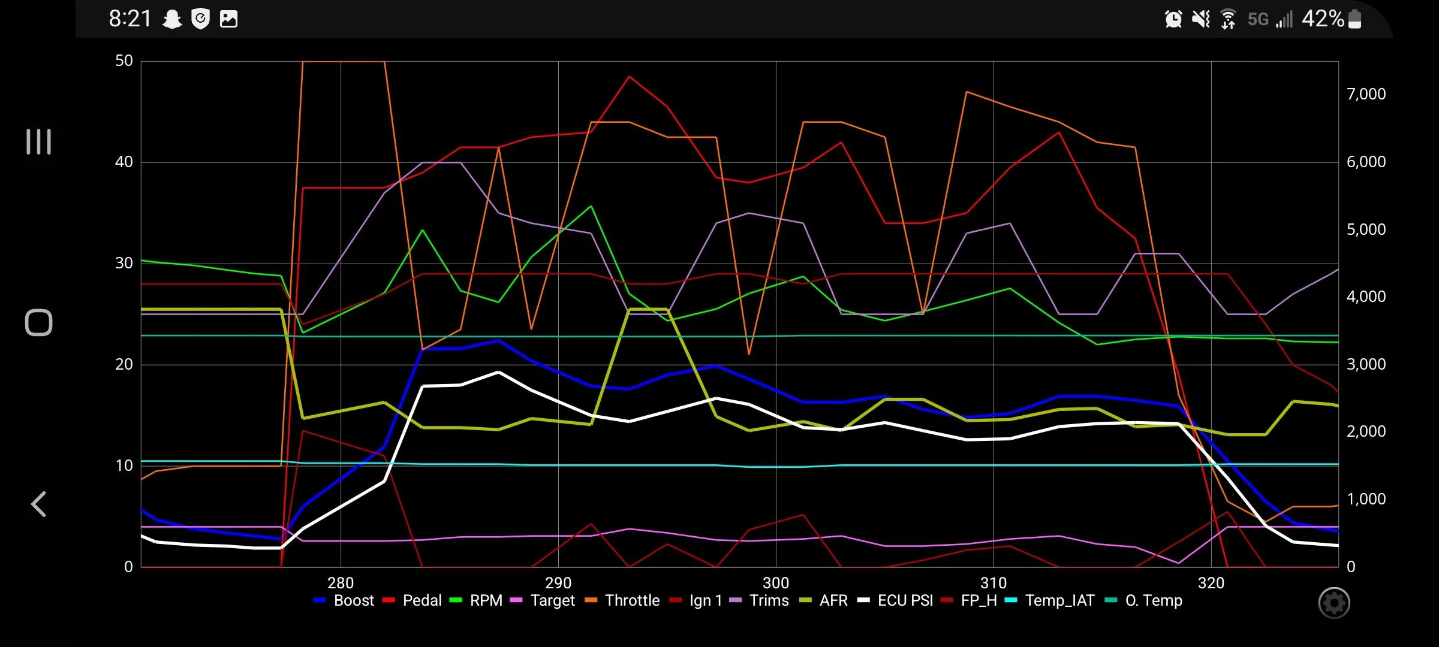
Task: Open the chart settings gear icon
Action: coord(1333,603)
